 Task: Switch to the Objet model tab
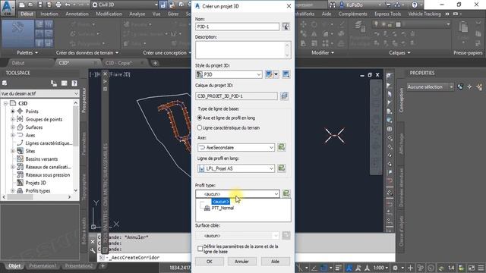pyautogui.click(x=14, y=266)
